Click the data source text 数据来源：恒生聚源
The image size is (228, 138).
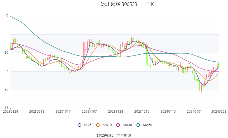(114, 135)
